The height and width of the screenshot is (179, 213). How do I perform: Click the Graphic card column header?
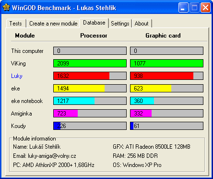tap(163, 36)
